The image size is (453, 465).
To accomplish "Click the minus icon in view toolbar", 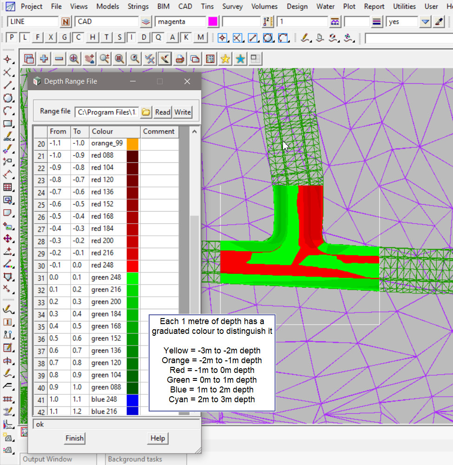I will point(59,59).
